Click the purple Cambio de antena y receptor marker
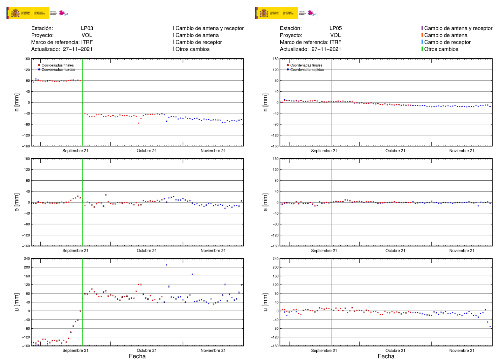 coord(174,28)
